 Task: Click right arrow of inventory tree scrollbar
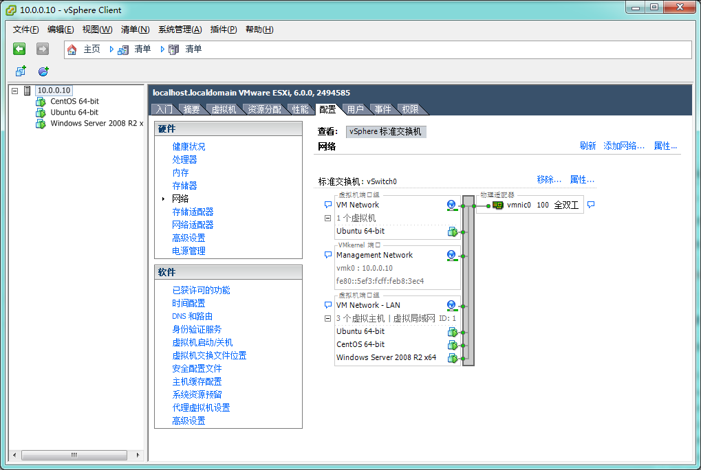(138, 456)
